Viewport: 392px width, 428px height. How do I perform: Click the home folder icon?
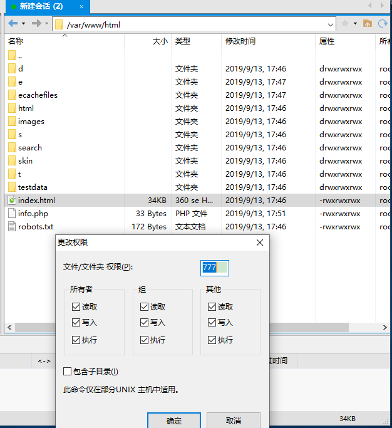click(x=368, y=24)
